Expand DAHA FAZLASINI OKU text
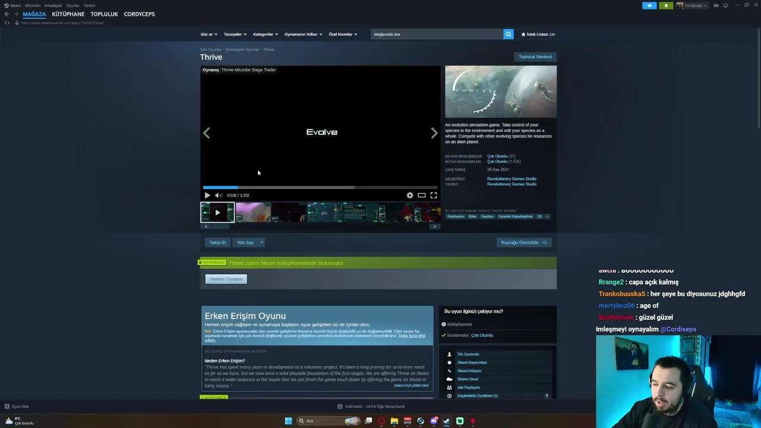761x428 pixels. 411,386
